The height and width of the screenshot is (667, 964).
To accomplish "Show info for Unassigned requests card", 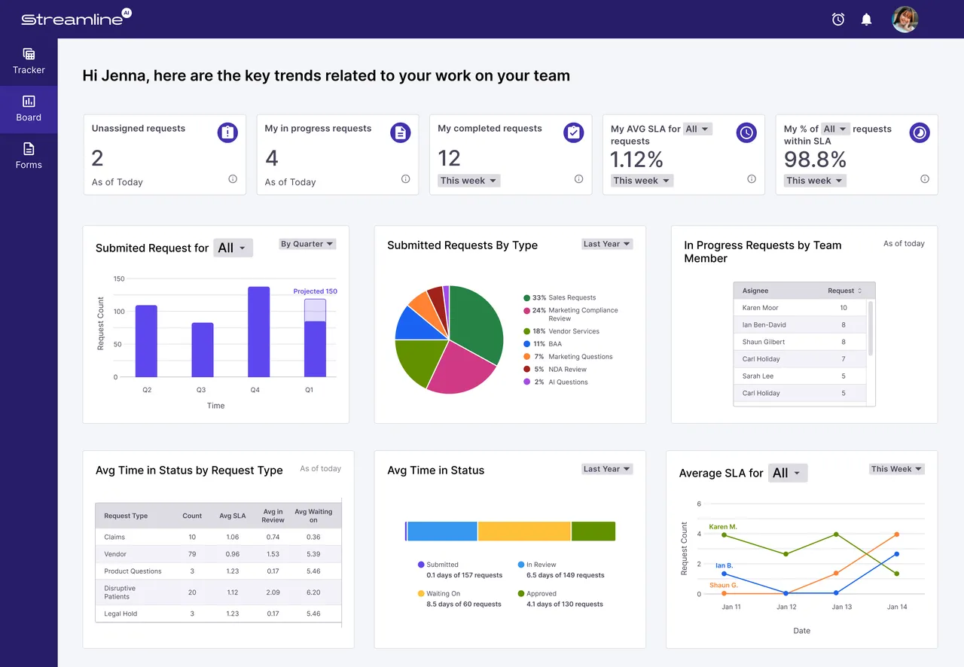I will (233, 179).
